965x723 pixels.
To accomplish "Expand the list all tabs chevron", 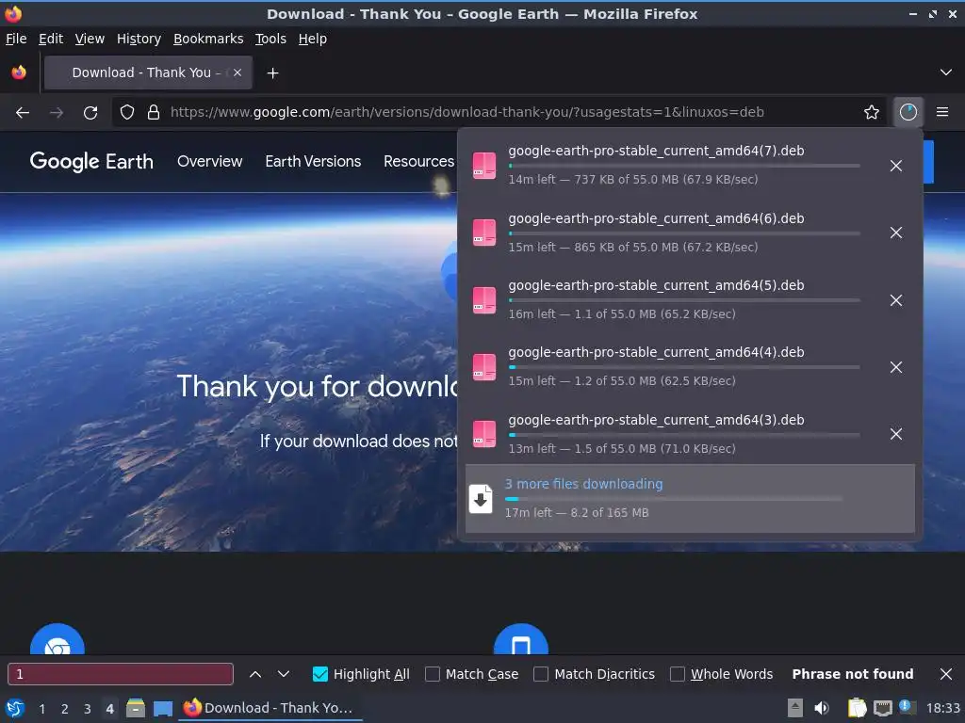I will point(946,72).
